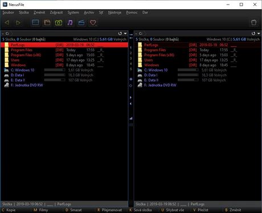Open the Změnit menu

(39, 13)
